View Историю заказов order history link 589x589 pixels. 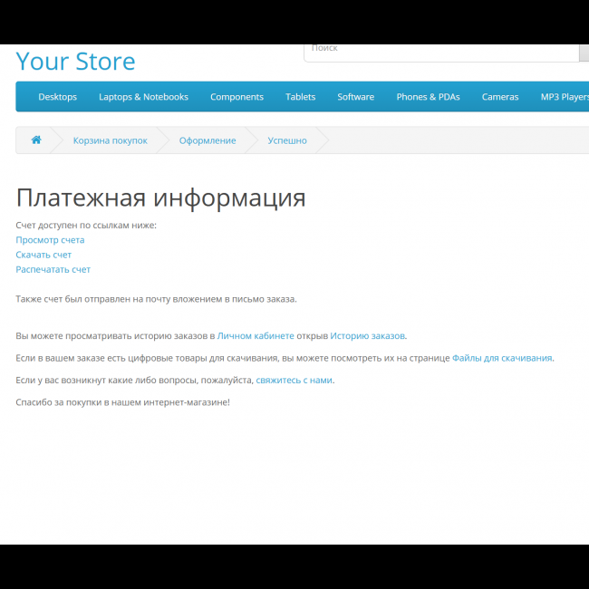(367, 335)
